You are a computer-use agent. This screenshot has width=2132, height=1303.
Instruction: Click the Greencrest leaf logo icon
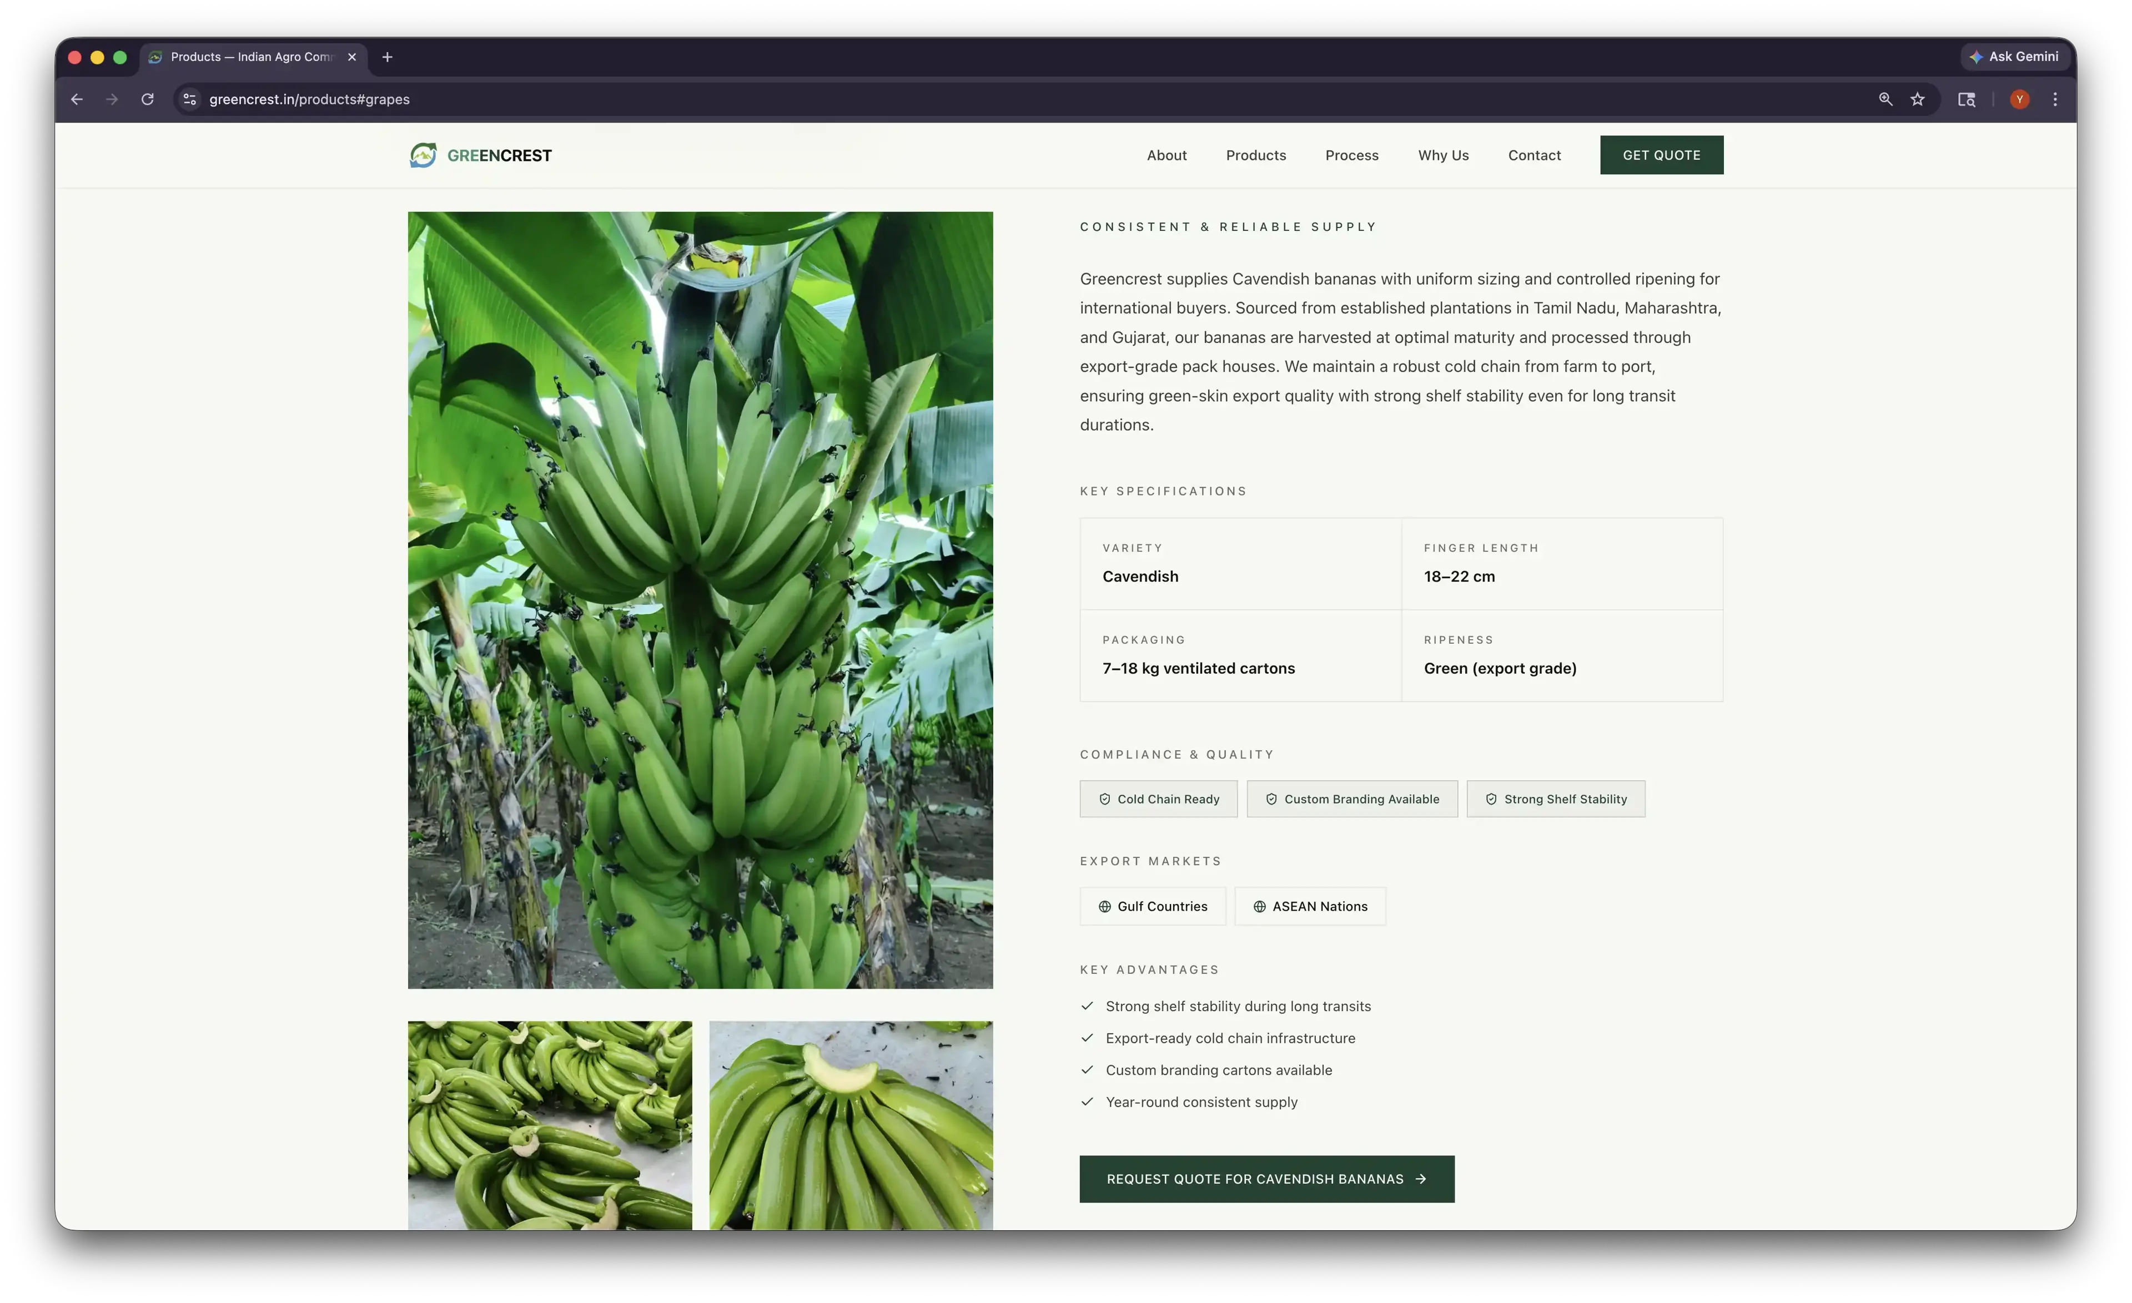(x=423, y=155)
